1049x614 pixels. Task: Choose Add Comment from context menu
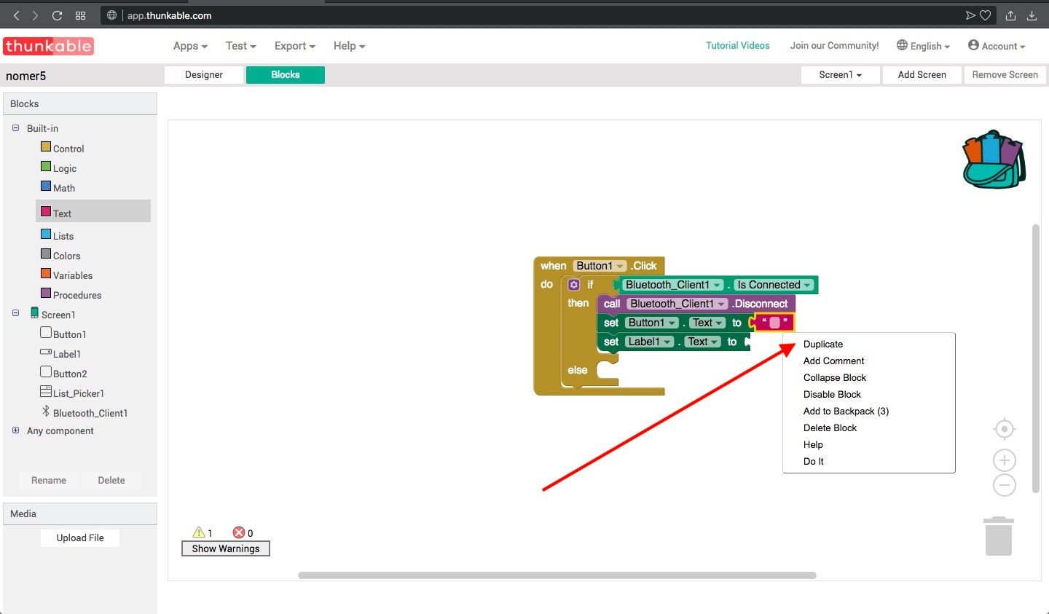[833, 361]
